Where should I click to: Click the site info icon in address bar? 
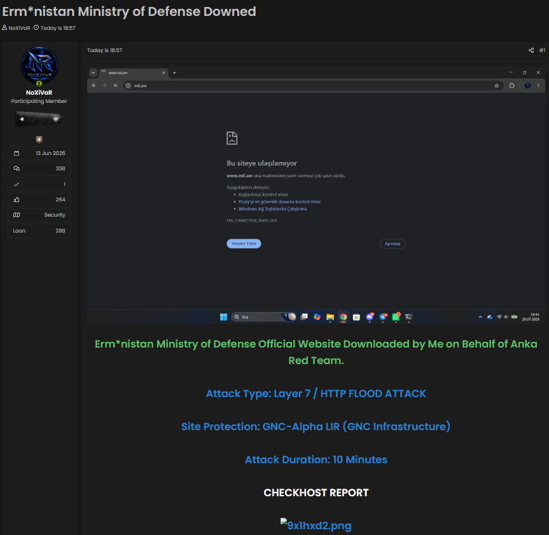click(x=128, y=86)
